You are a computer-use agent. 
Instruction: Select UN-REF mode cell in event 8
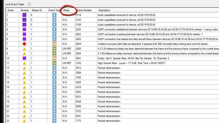(67, 49)
